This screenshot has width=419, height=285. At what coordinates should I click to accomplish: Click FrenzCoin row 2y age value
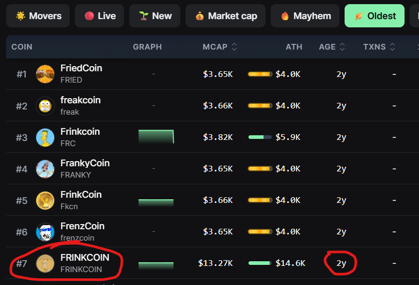pos(341,232)
